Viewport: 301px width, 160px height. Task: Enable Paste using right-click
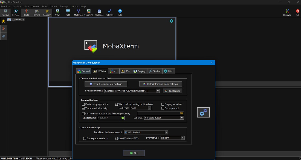[83, 104]
